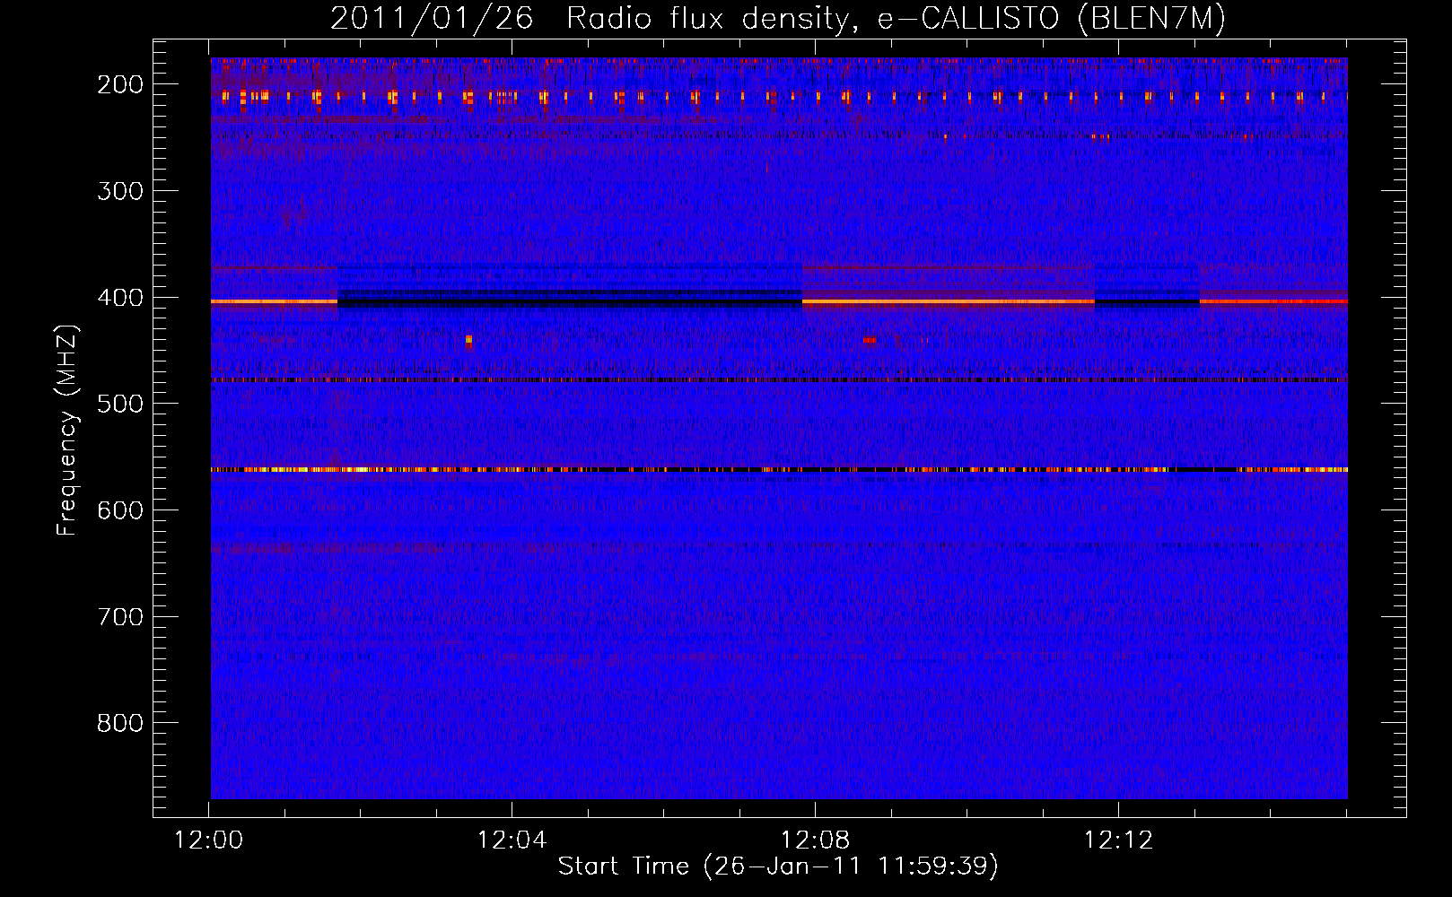
Task: Click the 12:08 time tick label
Action: click(815, 840)
